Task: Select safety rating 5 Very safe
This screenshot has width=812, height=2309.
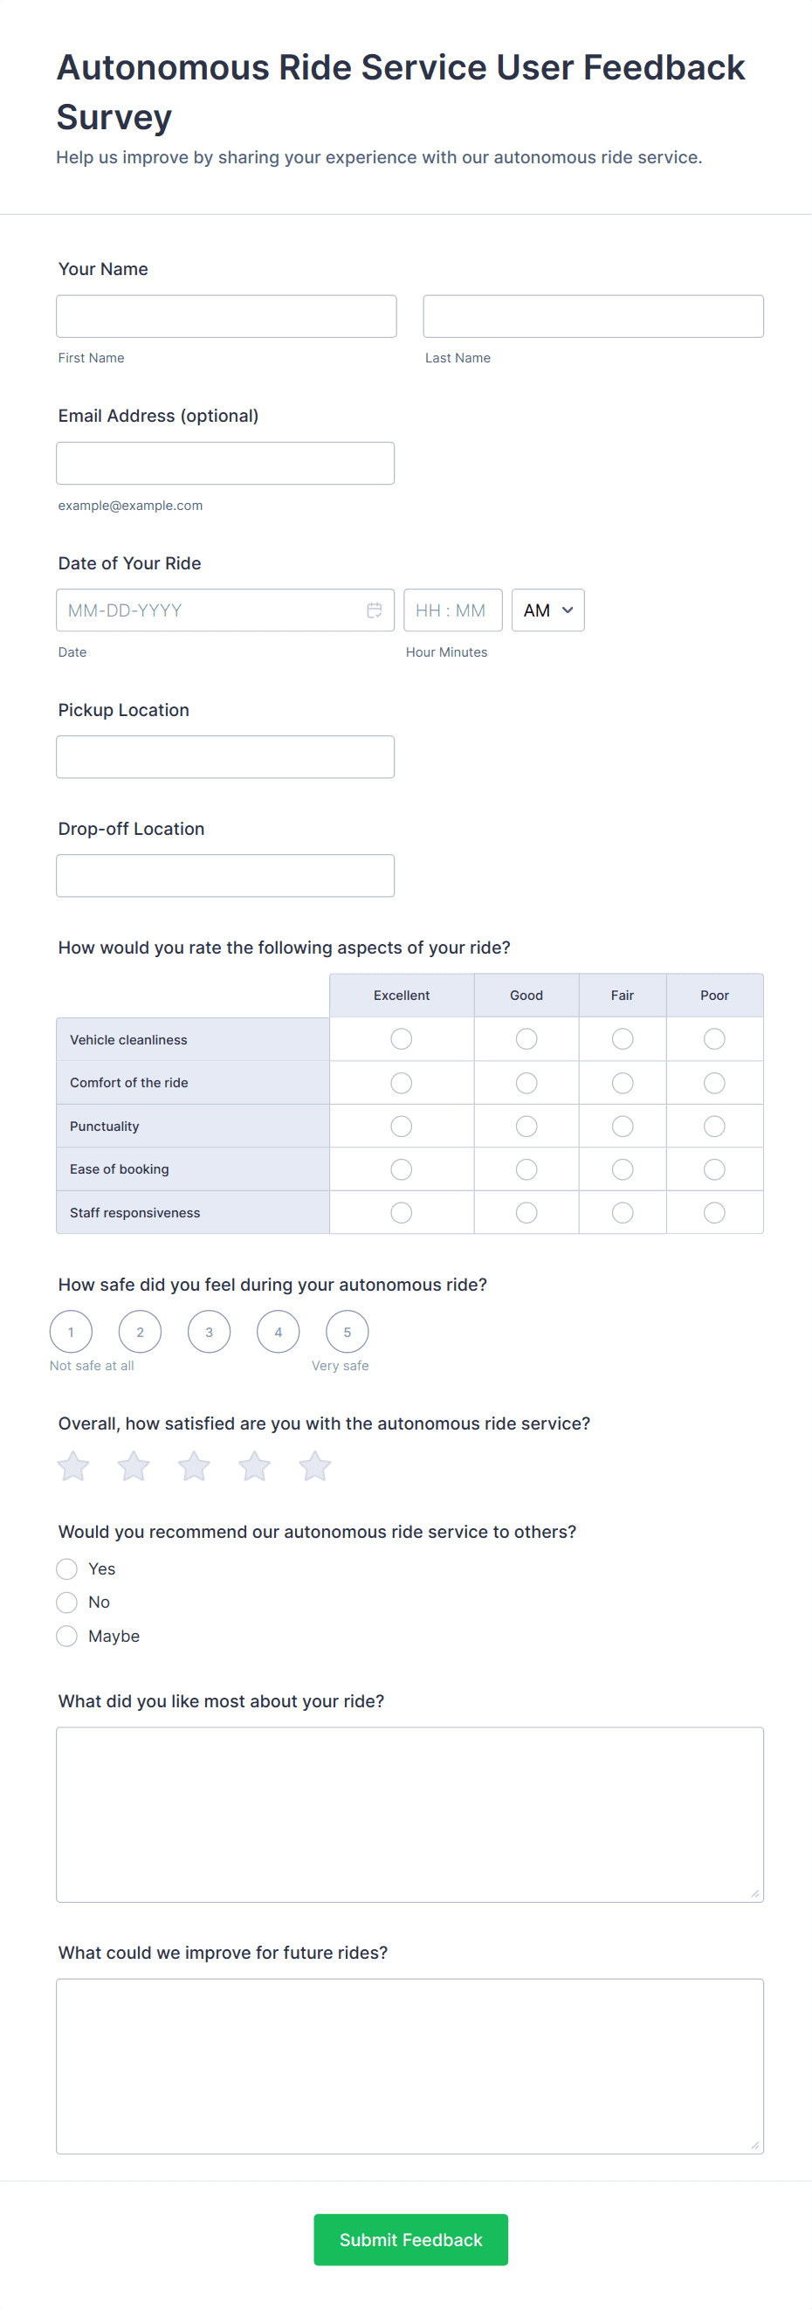Action: (x=347, y=1332)
